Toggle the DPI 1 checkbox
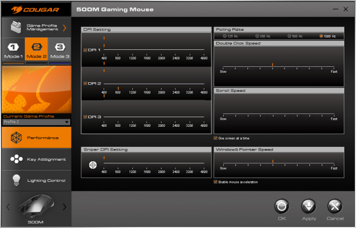 [86, 50]
